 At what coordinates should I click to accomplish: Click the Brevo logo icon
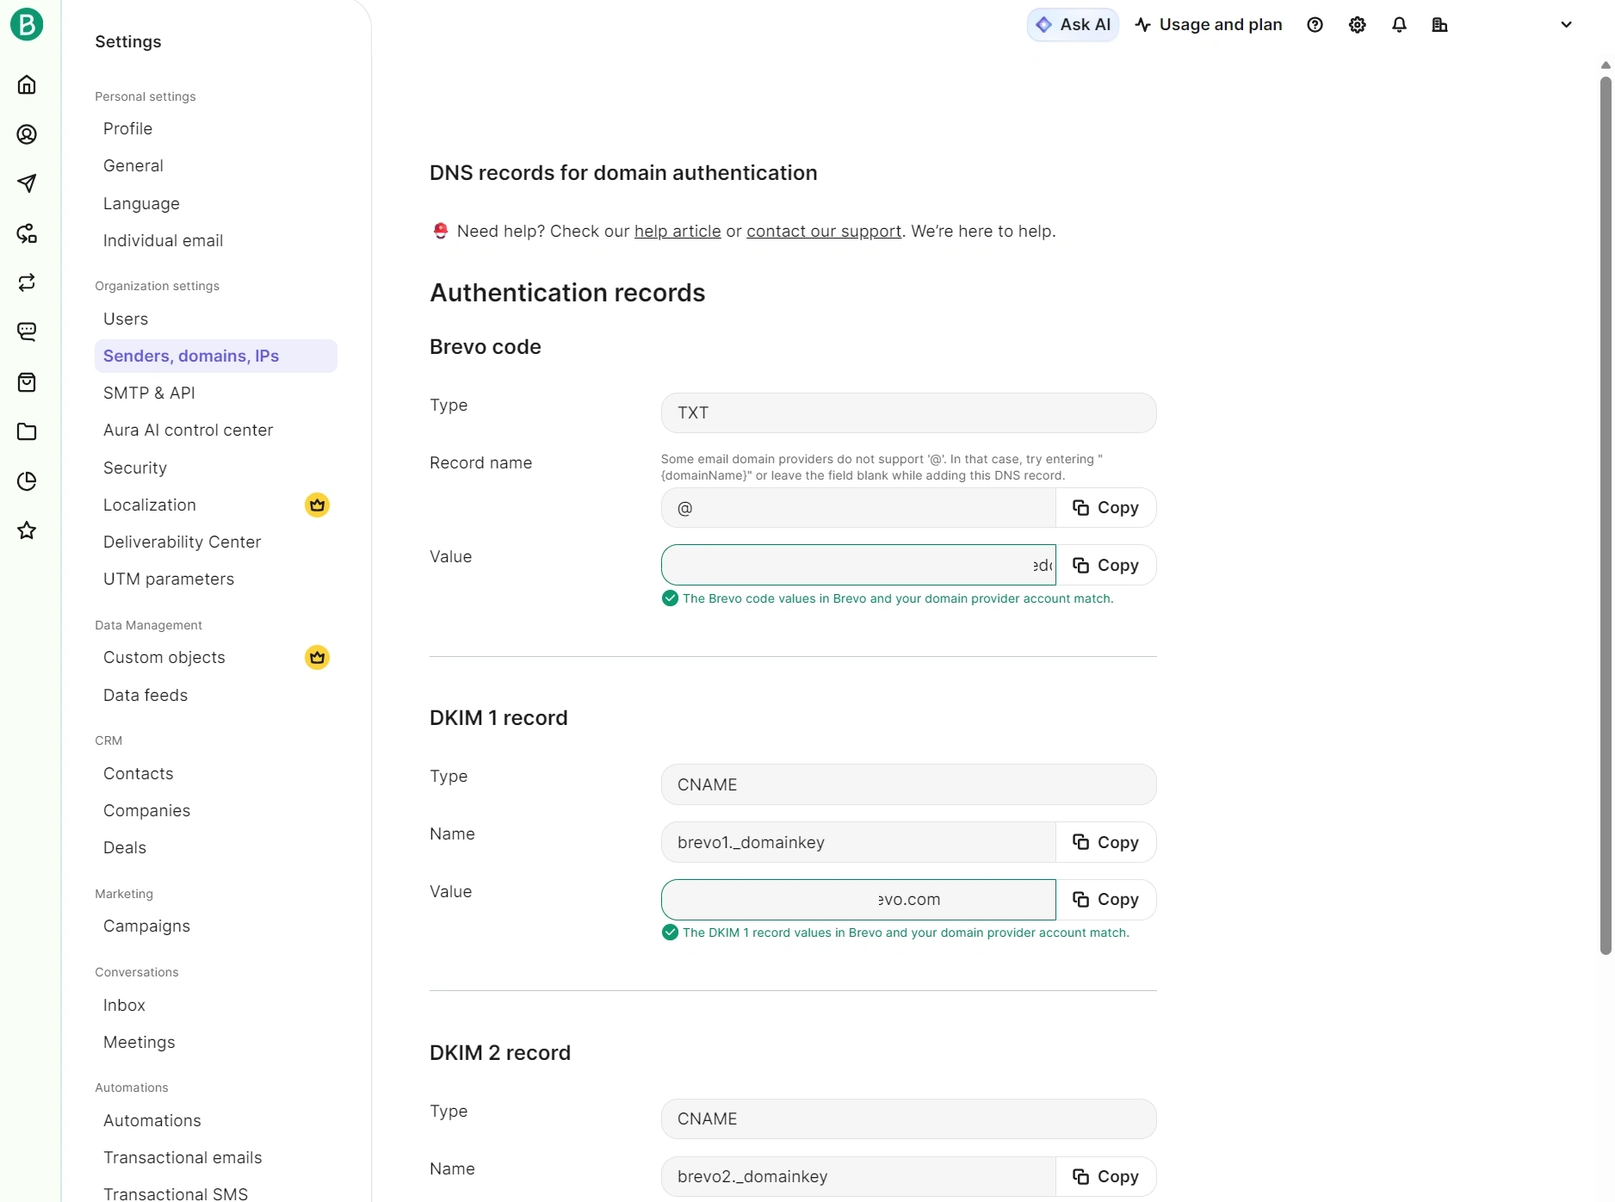(27, 24)
